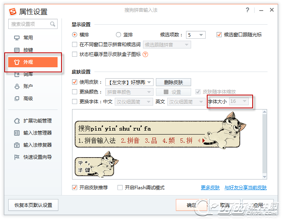
Task: Click the puzzle icon beside 扩展功能管理
Action: click(x=17, y=120)
